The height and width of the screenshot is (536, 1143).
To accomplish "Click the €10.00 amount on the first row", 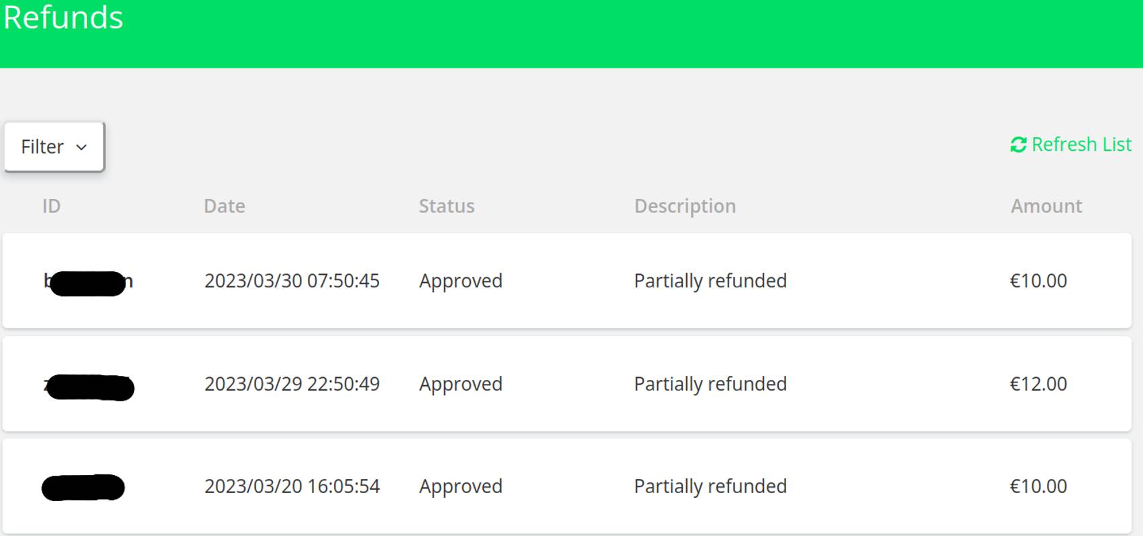I will point(1039,281).
